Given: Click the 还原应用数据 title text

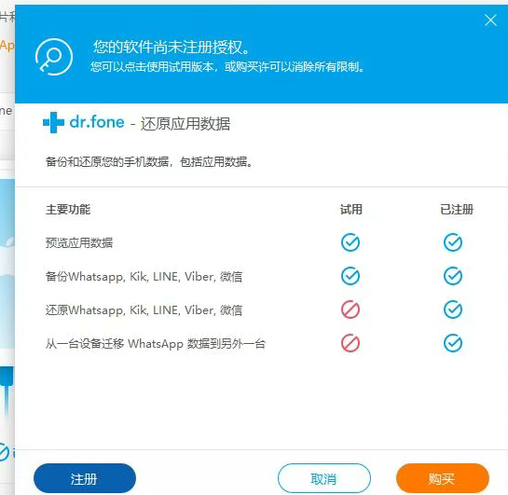Looking at the screenshot, I should click(185, 124).
